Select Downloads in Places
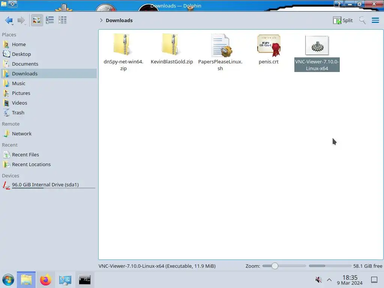This screenshot has height=288, width=384. pos(49,74)
